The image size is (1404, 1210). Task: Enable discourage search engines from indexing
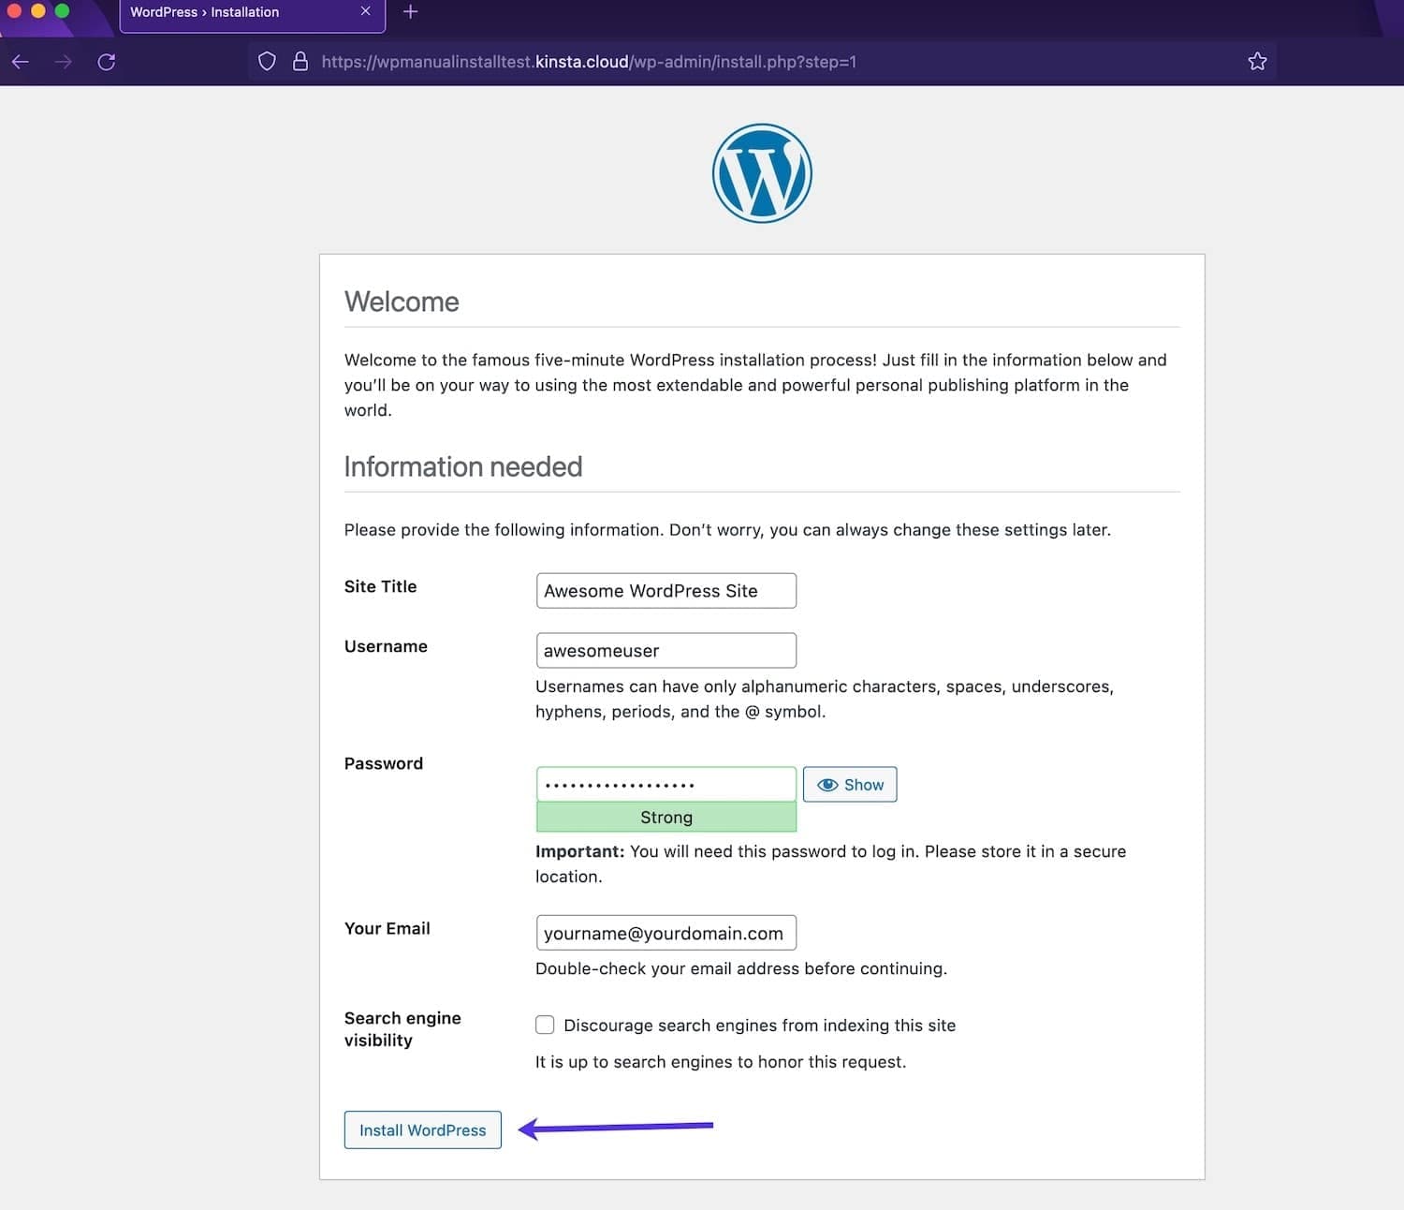pyautogui.click(x=545, y=1025)
